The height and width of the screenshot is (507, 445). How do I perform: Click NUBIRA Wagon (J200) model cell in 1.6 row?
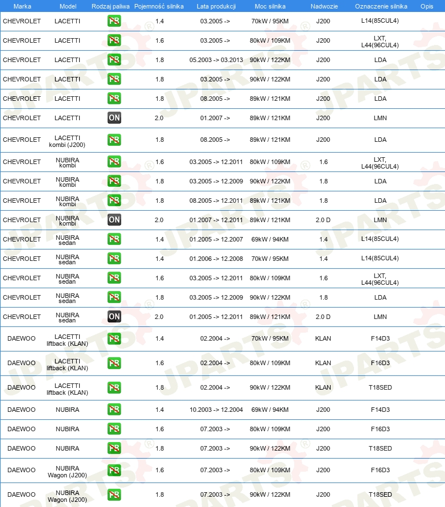67,472
